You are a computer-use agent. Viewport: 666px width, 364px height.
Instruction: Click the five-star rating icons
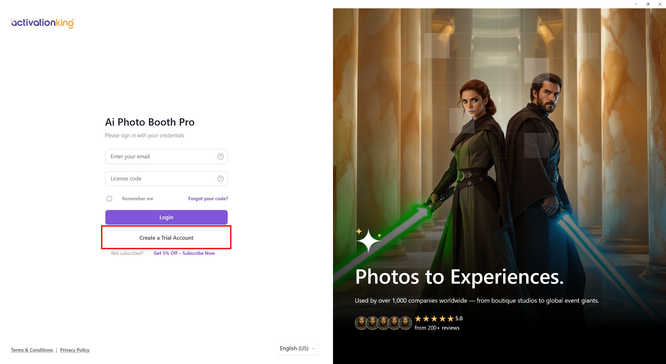[434, 318]
